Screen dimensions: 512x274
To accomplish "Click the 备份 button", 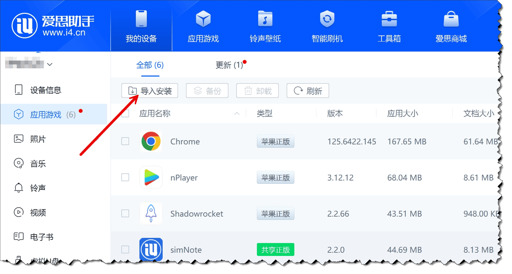I will pos(207,91).
